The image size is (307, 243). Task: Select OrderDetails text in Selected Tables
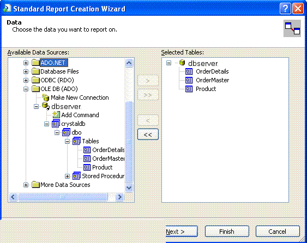[212, 71]
